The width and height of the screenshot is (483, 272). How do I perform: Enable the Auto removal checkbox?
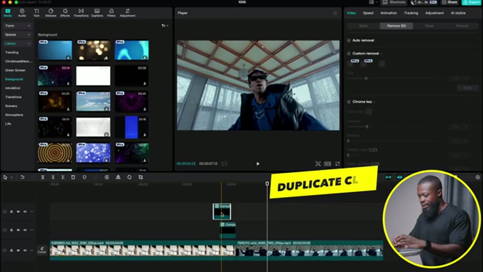(x=349, y=40)
